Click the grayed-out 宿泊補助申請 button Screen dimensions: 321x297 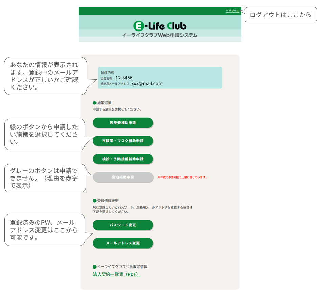click(x=123, y=177)
